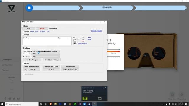Open the Reddit icon in sidebar
The image size is (189, 106).
[10, 99]
